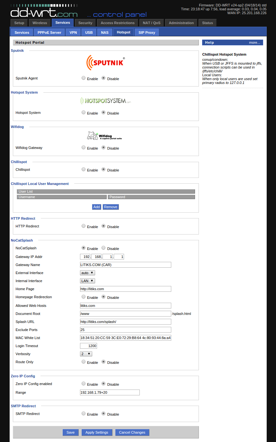This screenshot has width=276, height=442.
Task: Click the first Gateway IP octet field
Action: coord(85,257)
